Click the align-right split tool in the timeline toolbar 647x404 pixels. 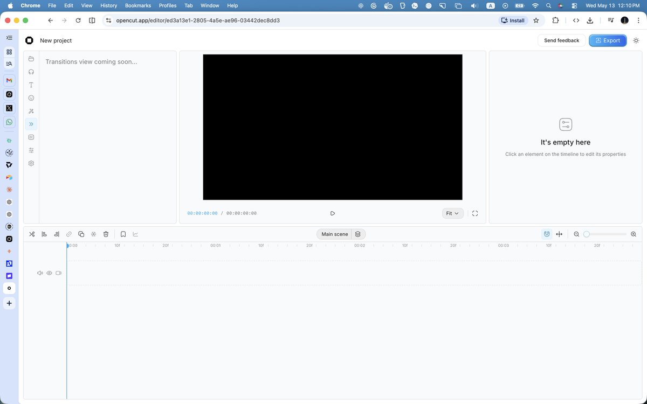point(57,234)
